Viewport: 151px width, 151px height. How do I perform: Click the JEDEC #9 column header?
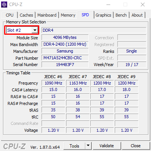click(x=126, y=77)
